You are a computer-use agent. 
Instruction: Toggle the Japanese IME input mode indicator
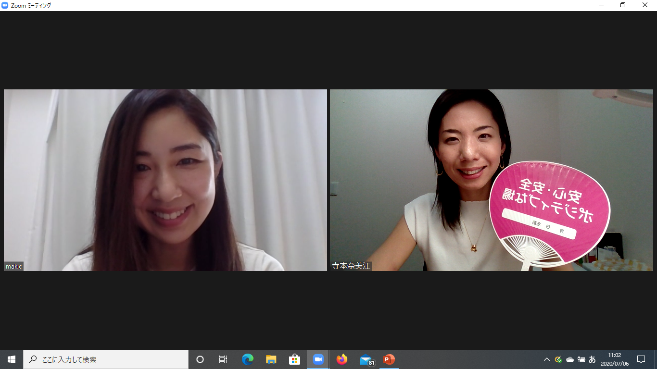(x=592, y=359)
